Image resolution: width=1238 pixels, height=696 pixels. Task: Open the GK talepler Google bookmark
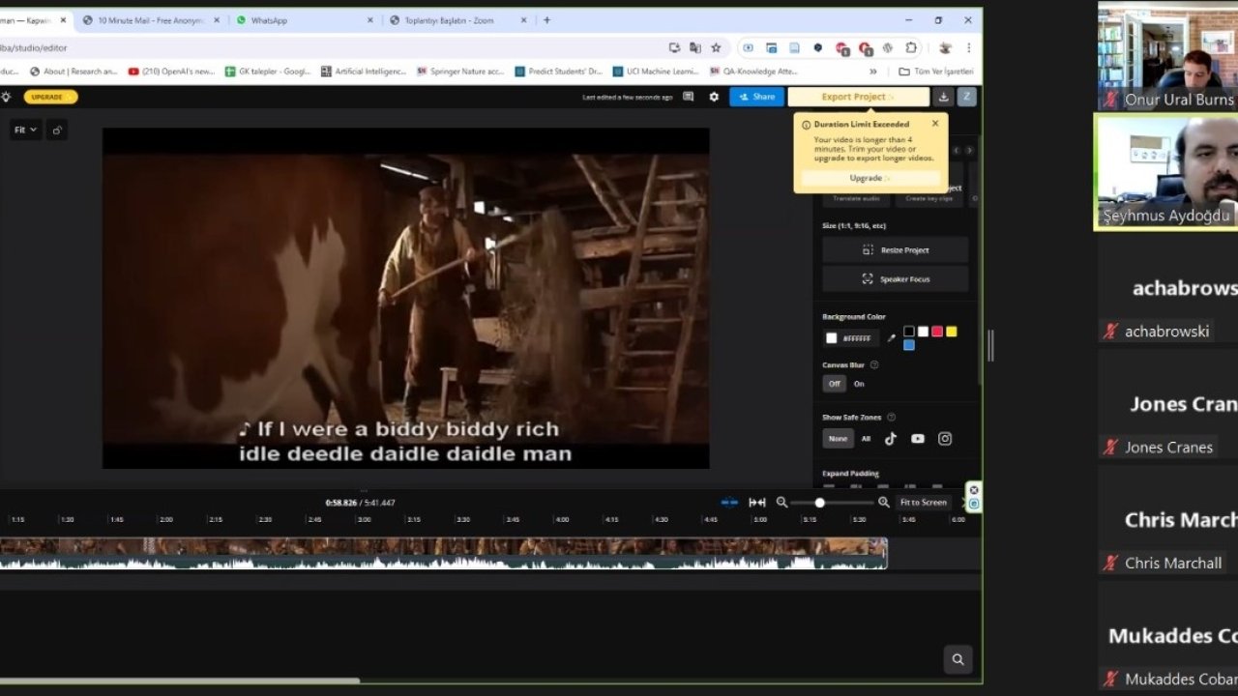tap(268, 72)
